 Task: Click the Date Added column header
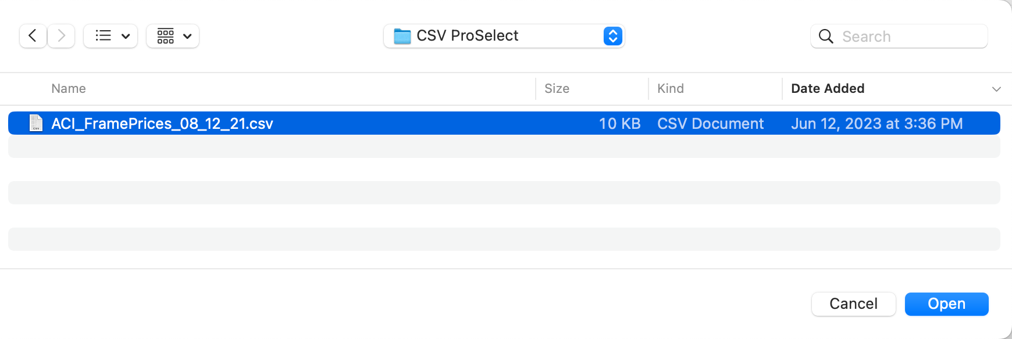click(828, 89)
